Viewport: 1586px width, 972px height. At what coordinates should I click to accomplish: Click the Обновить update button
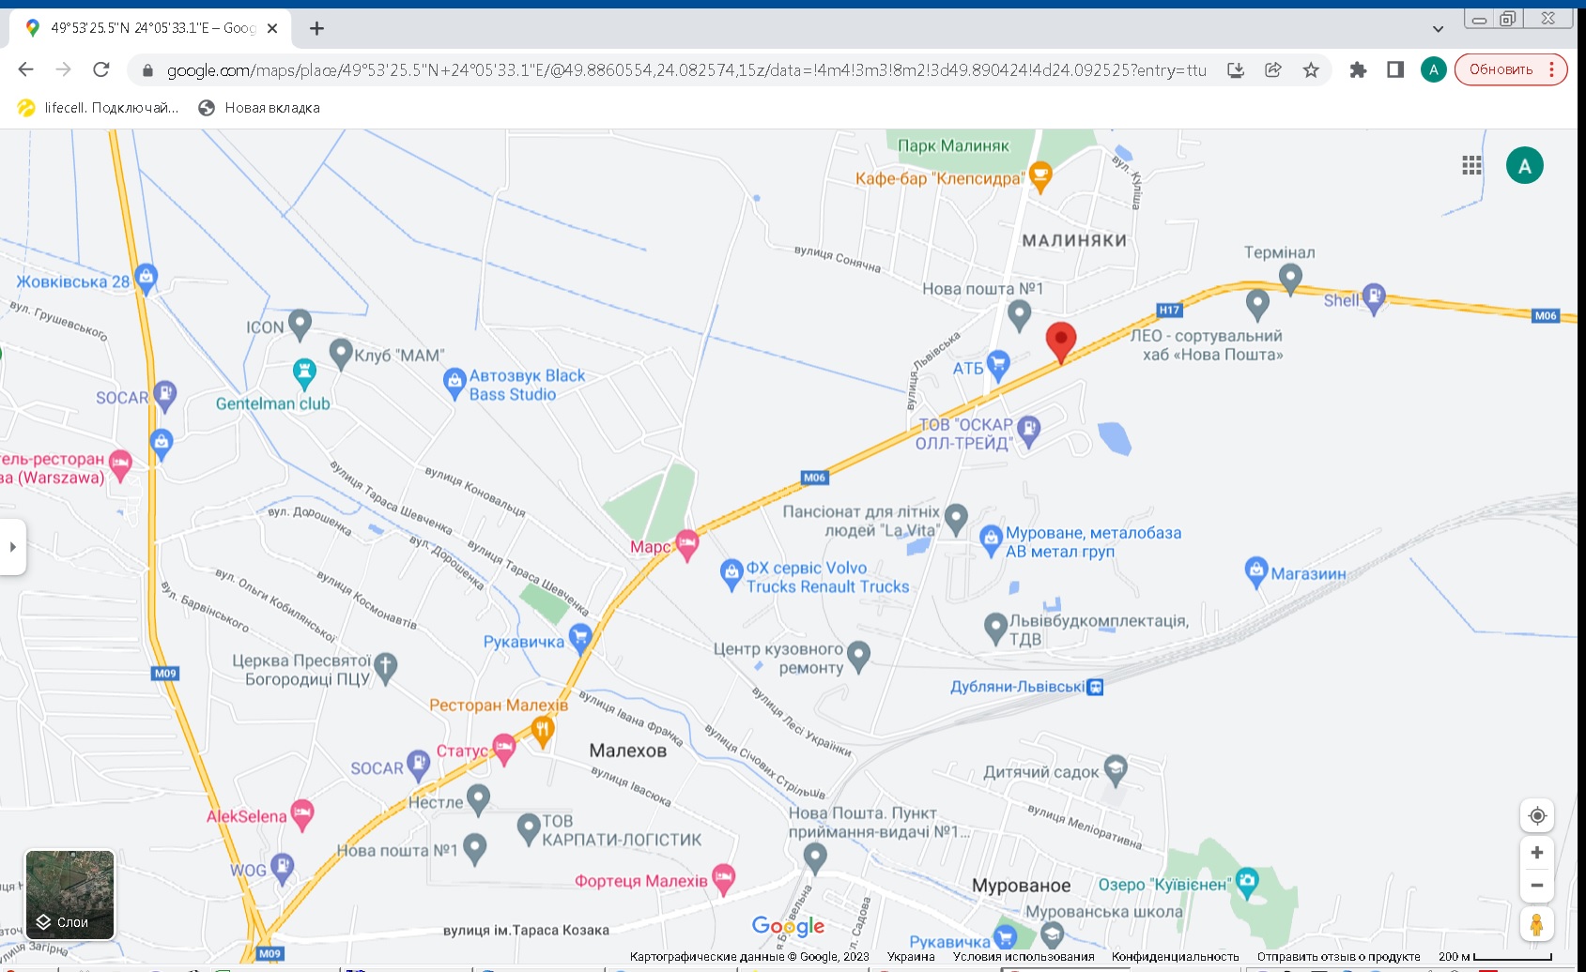pyautogui.click(x=1511, y=69)
